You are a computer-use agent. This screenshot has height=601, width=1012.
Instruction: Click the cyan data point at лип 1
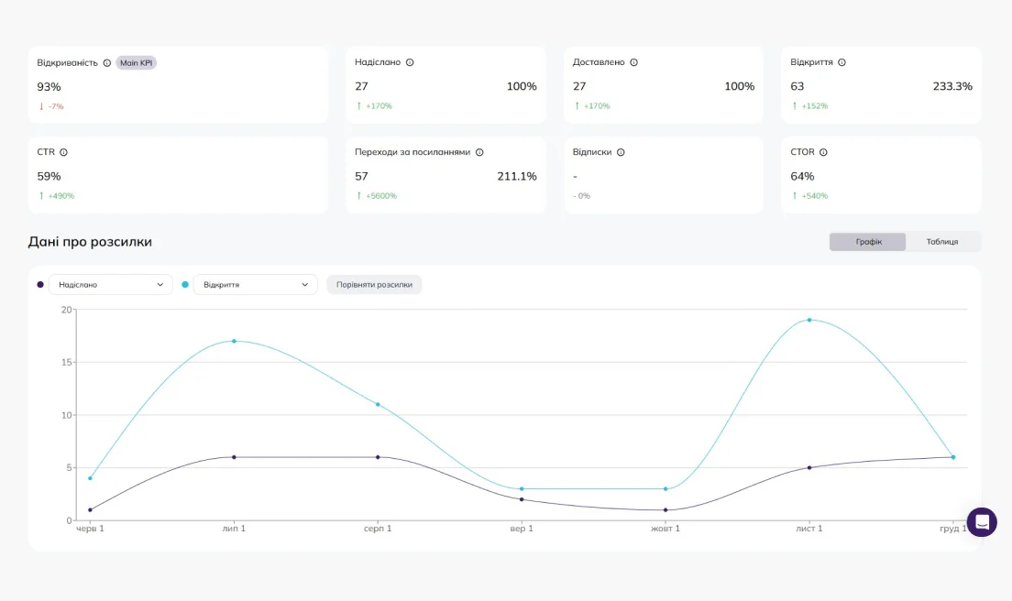(234, 341)
